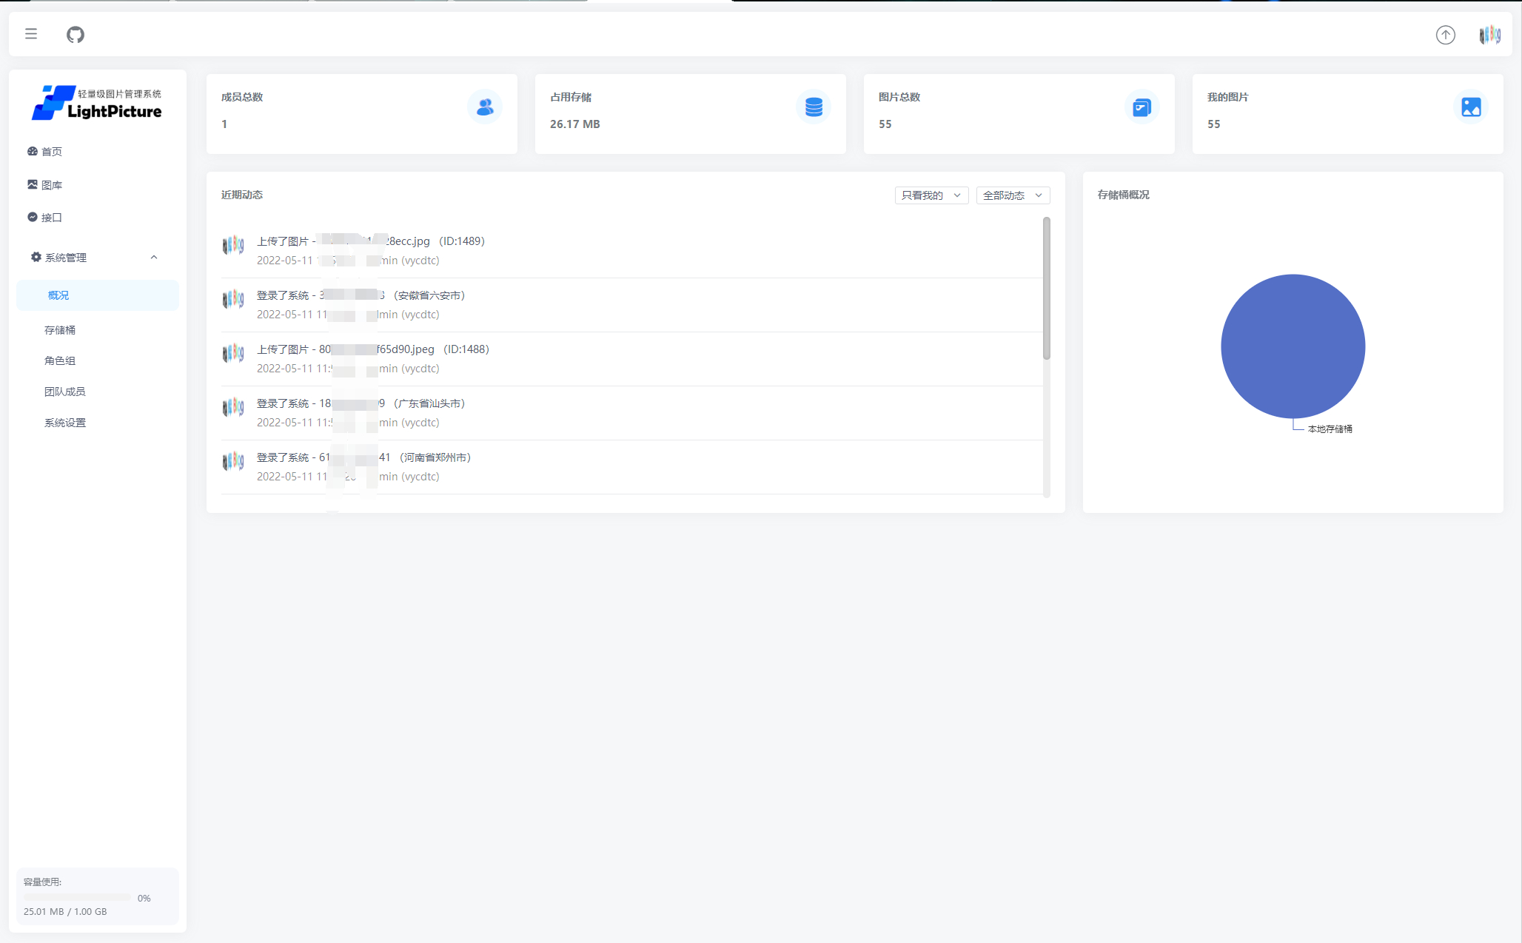Click the blue pie chart slice
The image size is (1522, 943).
(1293, 346)
